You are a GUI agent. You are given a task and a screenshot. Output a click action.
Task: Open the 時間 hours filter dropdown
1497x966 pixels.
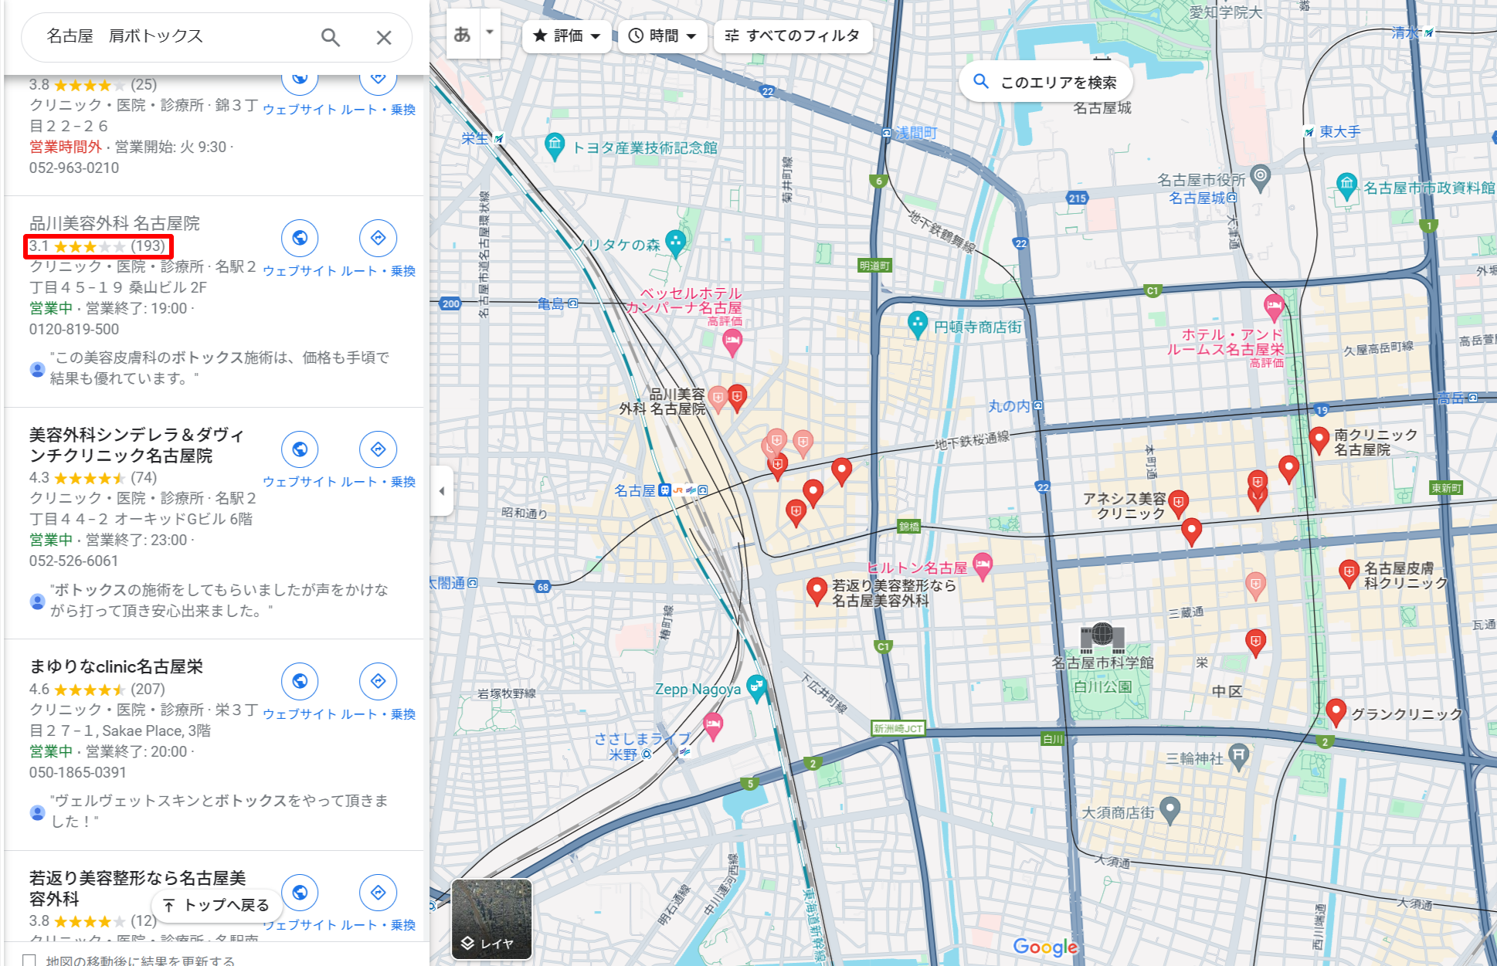663,36
